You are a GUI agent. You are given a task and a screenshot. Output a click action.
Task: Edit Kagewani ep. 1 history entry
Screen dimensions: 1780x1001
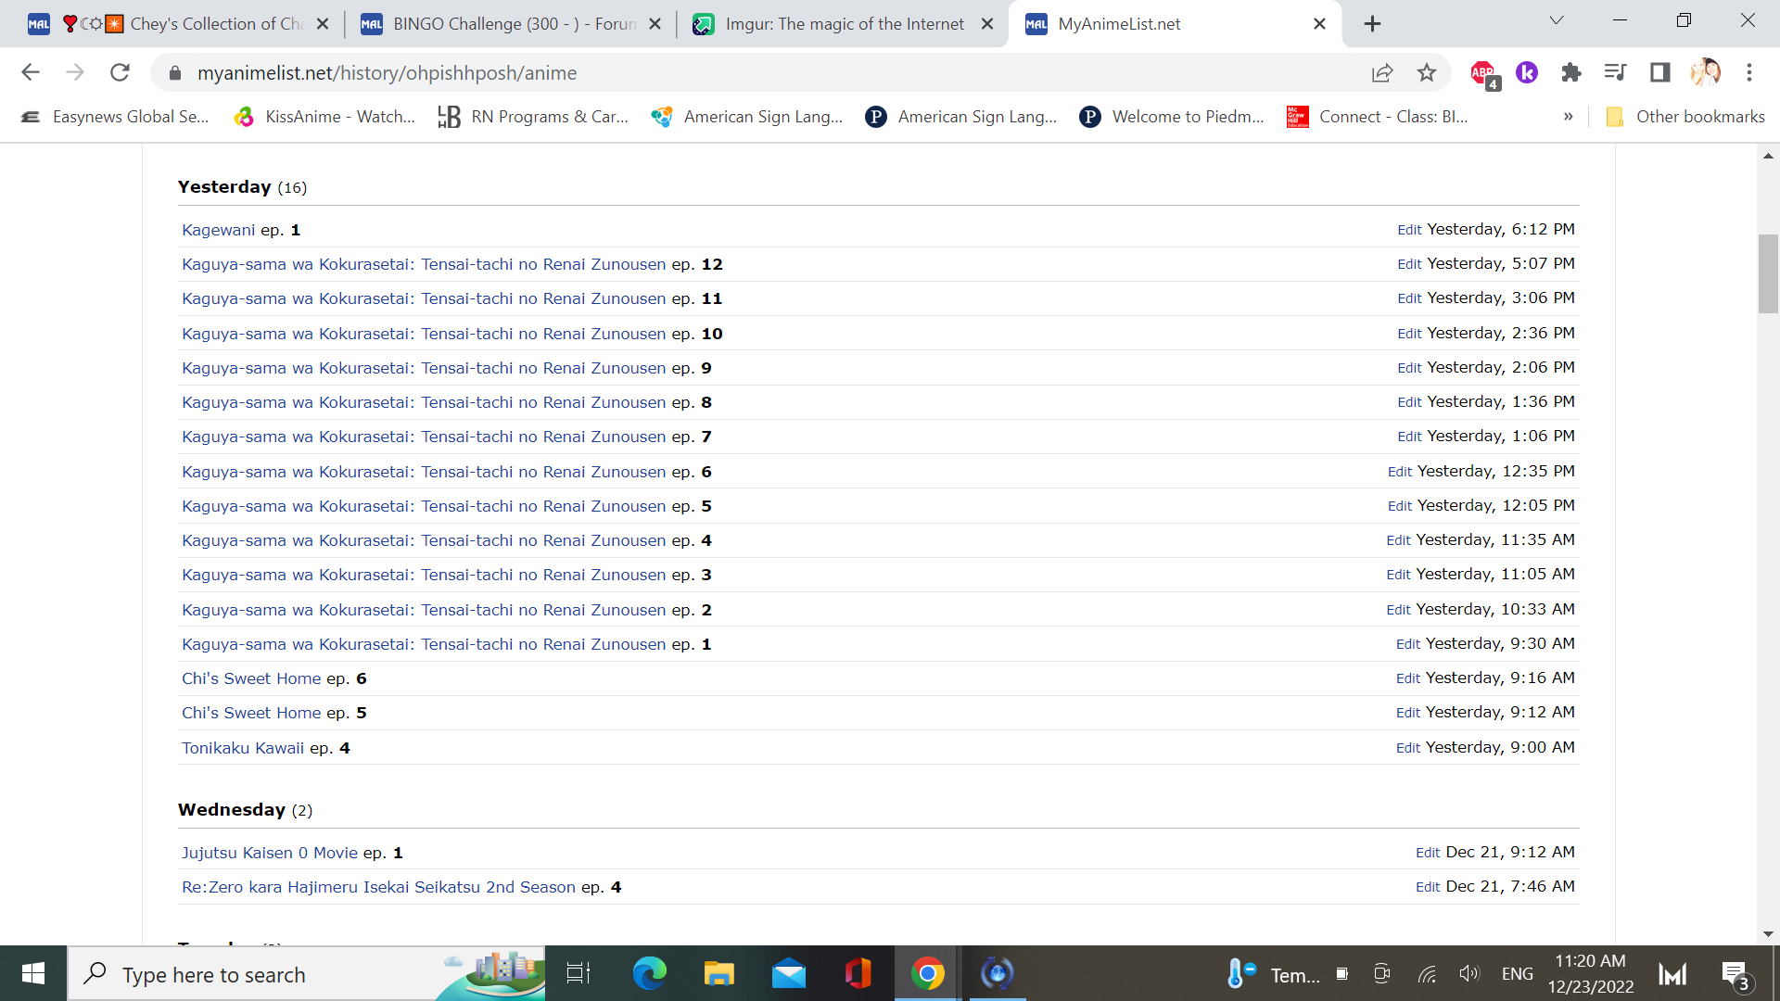(1409, 230)
